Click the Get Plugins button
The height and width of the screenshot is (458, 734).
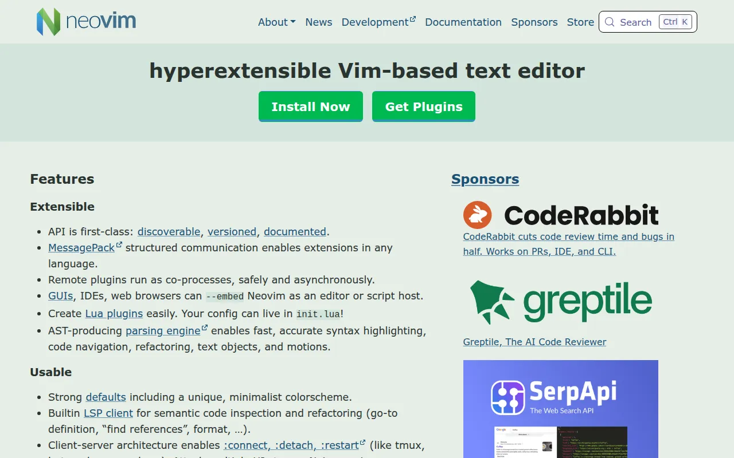(424, 106)
